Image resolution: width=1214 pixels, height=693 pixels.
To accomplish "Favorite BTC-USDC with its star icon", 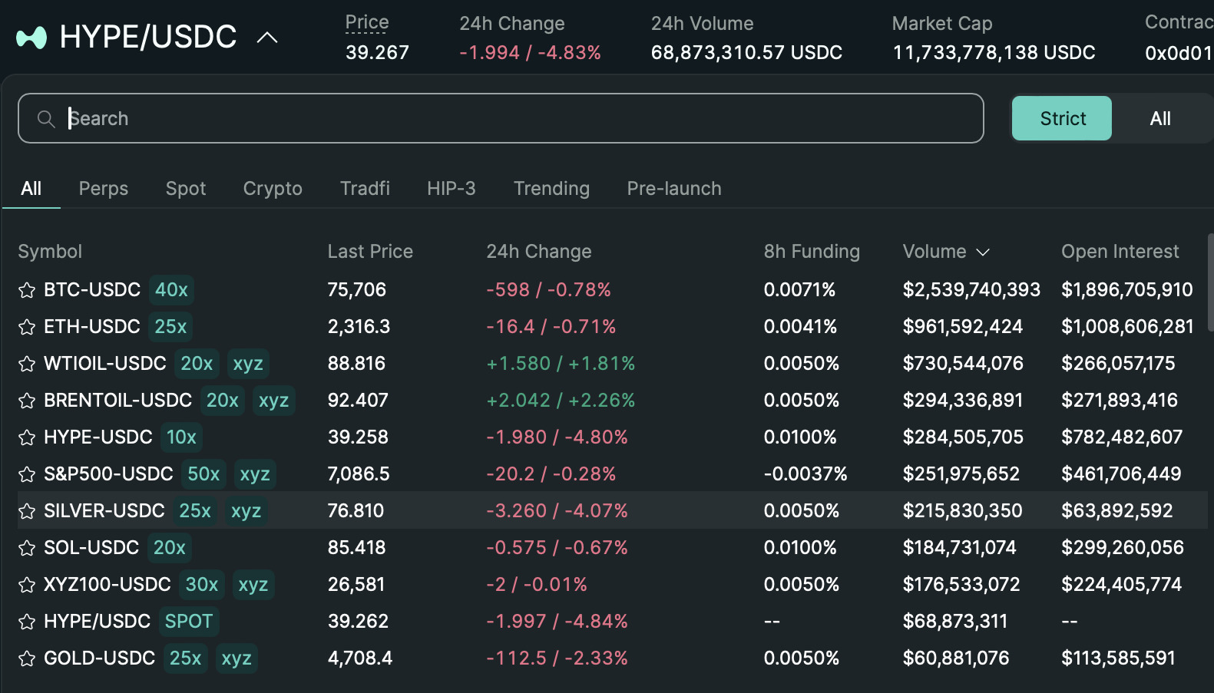I will pyautogui.click(x=27, y=290).
